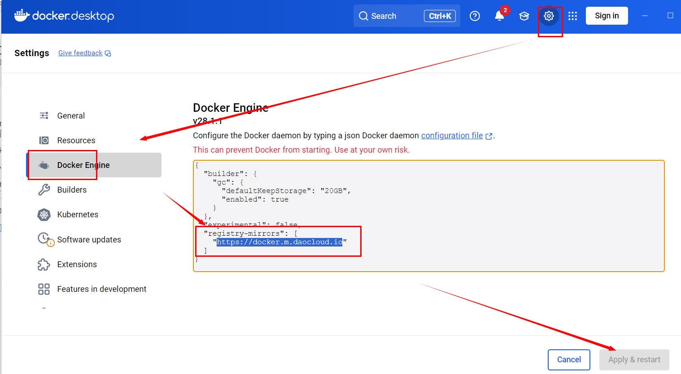Click the Docker Engine whale icon
681x374 pixels.
point(44,165)
